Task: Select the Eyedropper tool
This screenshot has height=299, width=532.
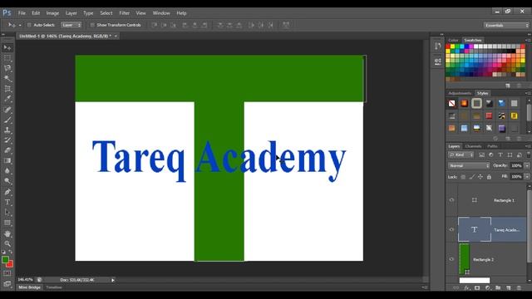Action: (x=7, y=99)
